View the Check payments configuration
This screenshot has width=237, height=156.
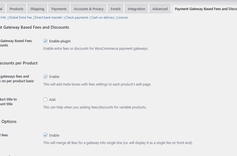coord(77,17)
